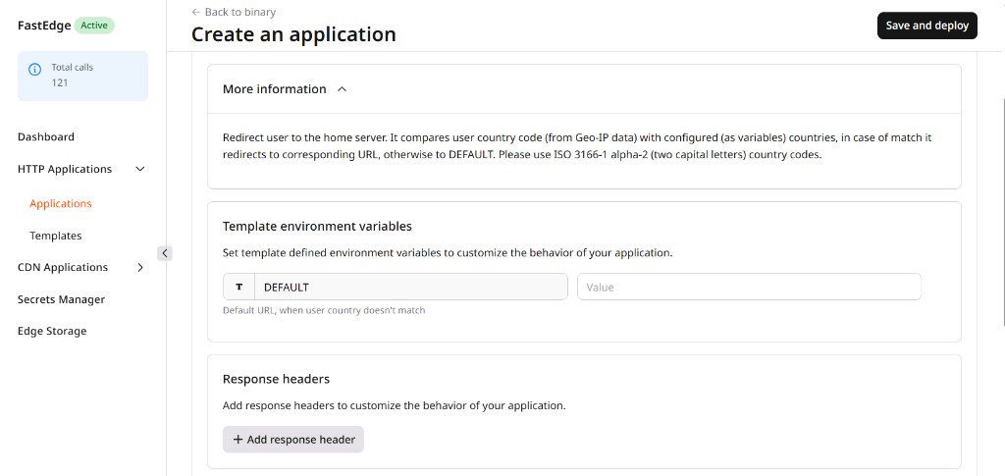The image size is (1005, 476).
Task: Go back via Back to binary link
Action: [234, 12]
